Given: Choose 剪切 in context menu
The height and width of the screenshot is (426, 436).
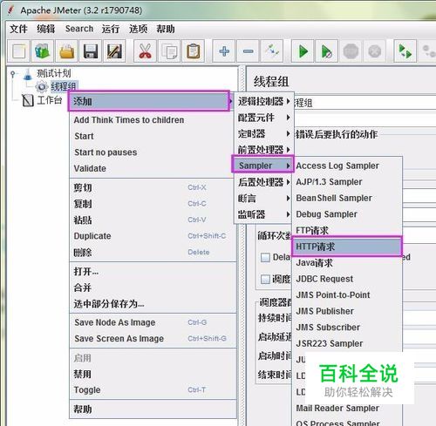Looking at the screenshot, I should click(x=153, y=187).
